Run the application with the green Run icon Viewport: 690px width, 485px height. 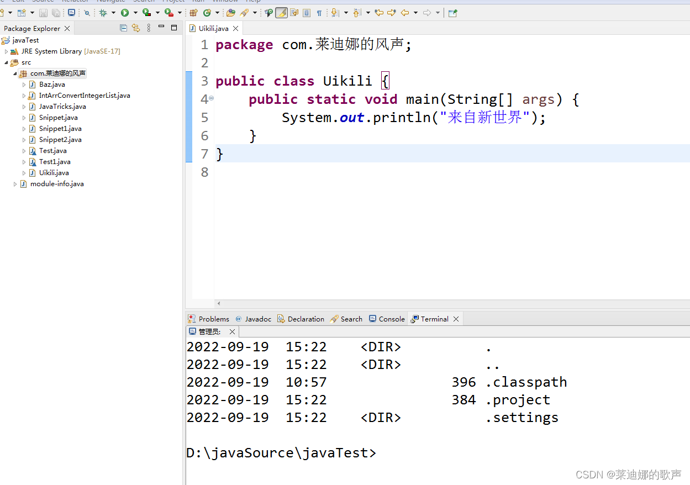pos(125,13)
